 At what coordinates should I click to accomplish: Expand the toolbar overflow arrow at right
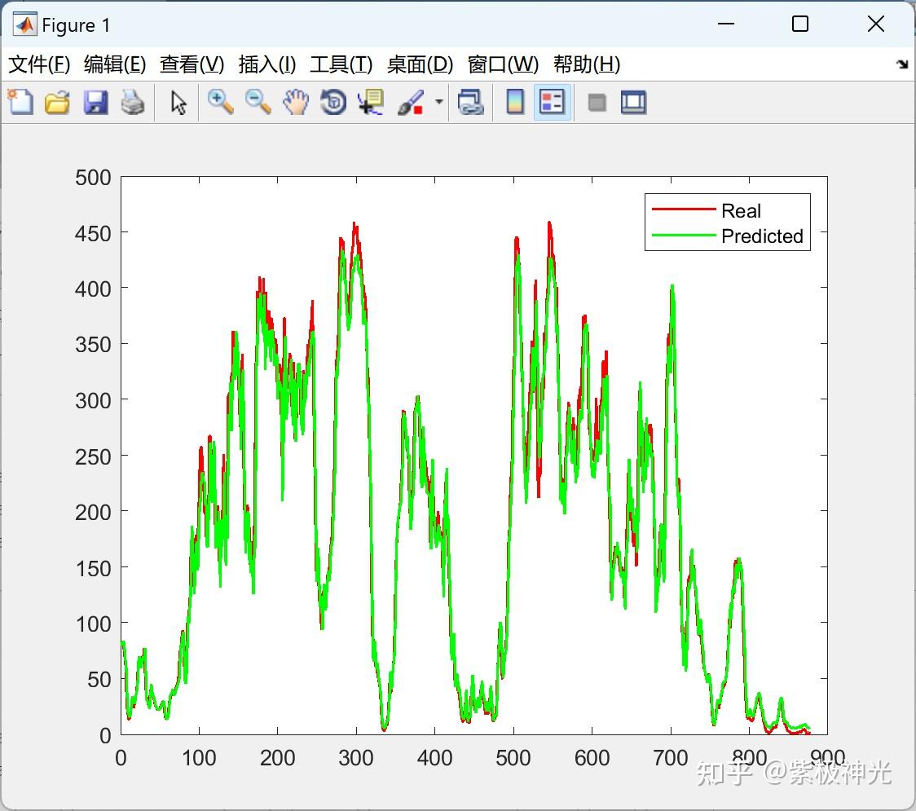(x=901, y=64)
